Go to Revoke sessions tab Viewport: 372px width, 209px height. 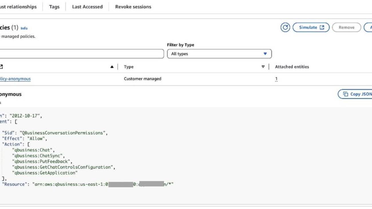click(133, 7)
